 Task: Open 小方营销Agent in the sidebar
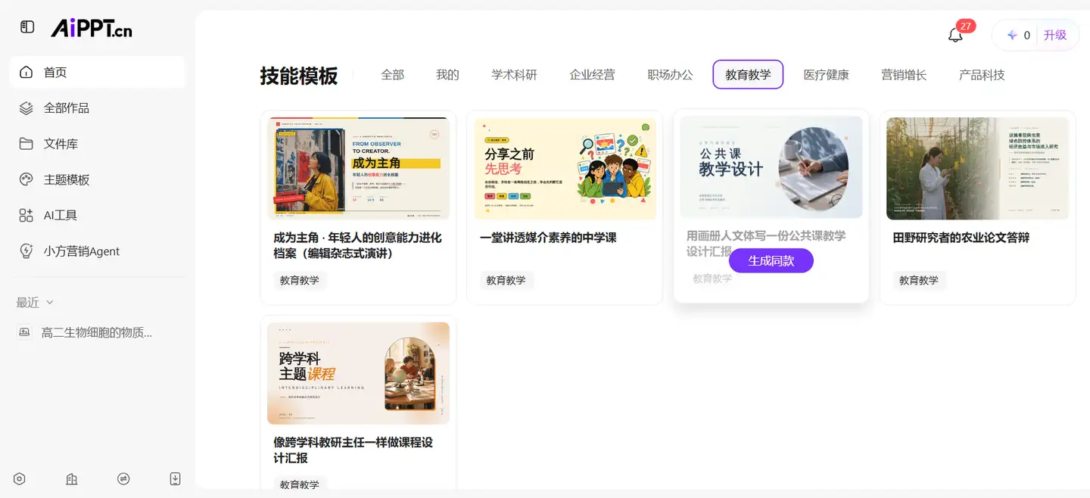tap(98, 251)
